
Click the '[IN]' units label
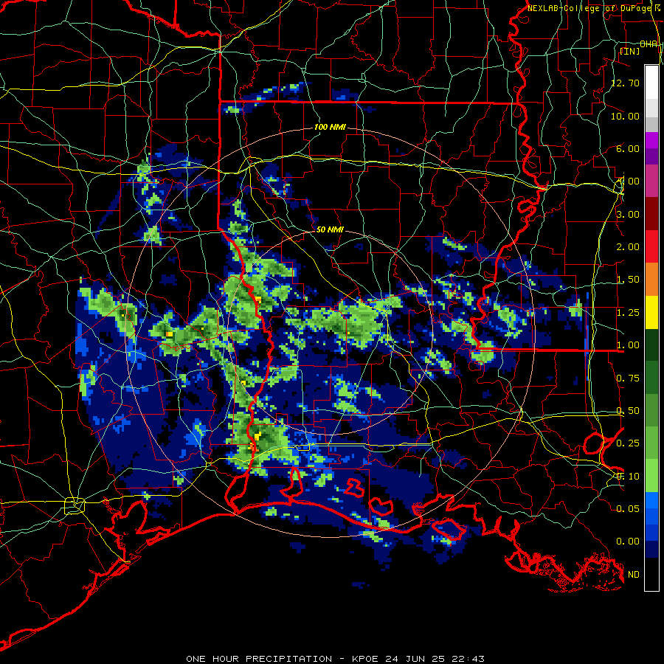coord(630,51)
